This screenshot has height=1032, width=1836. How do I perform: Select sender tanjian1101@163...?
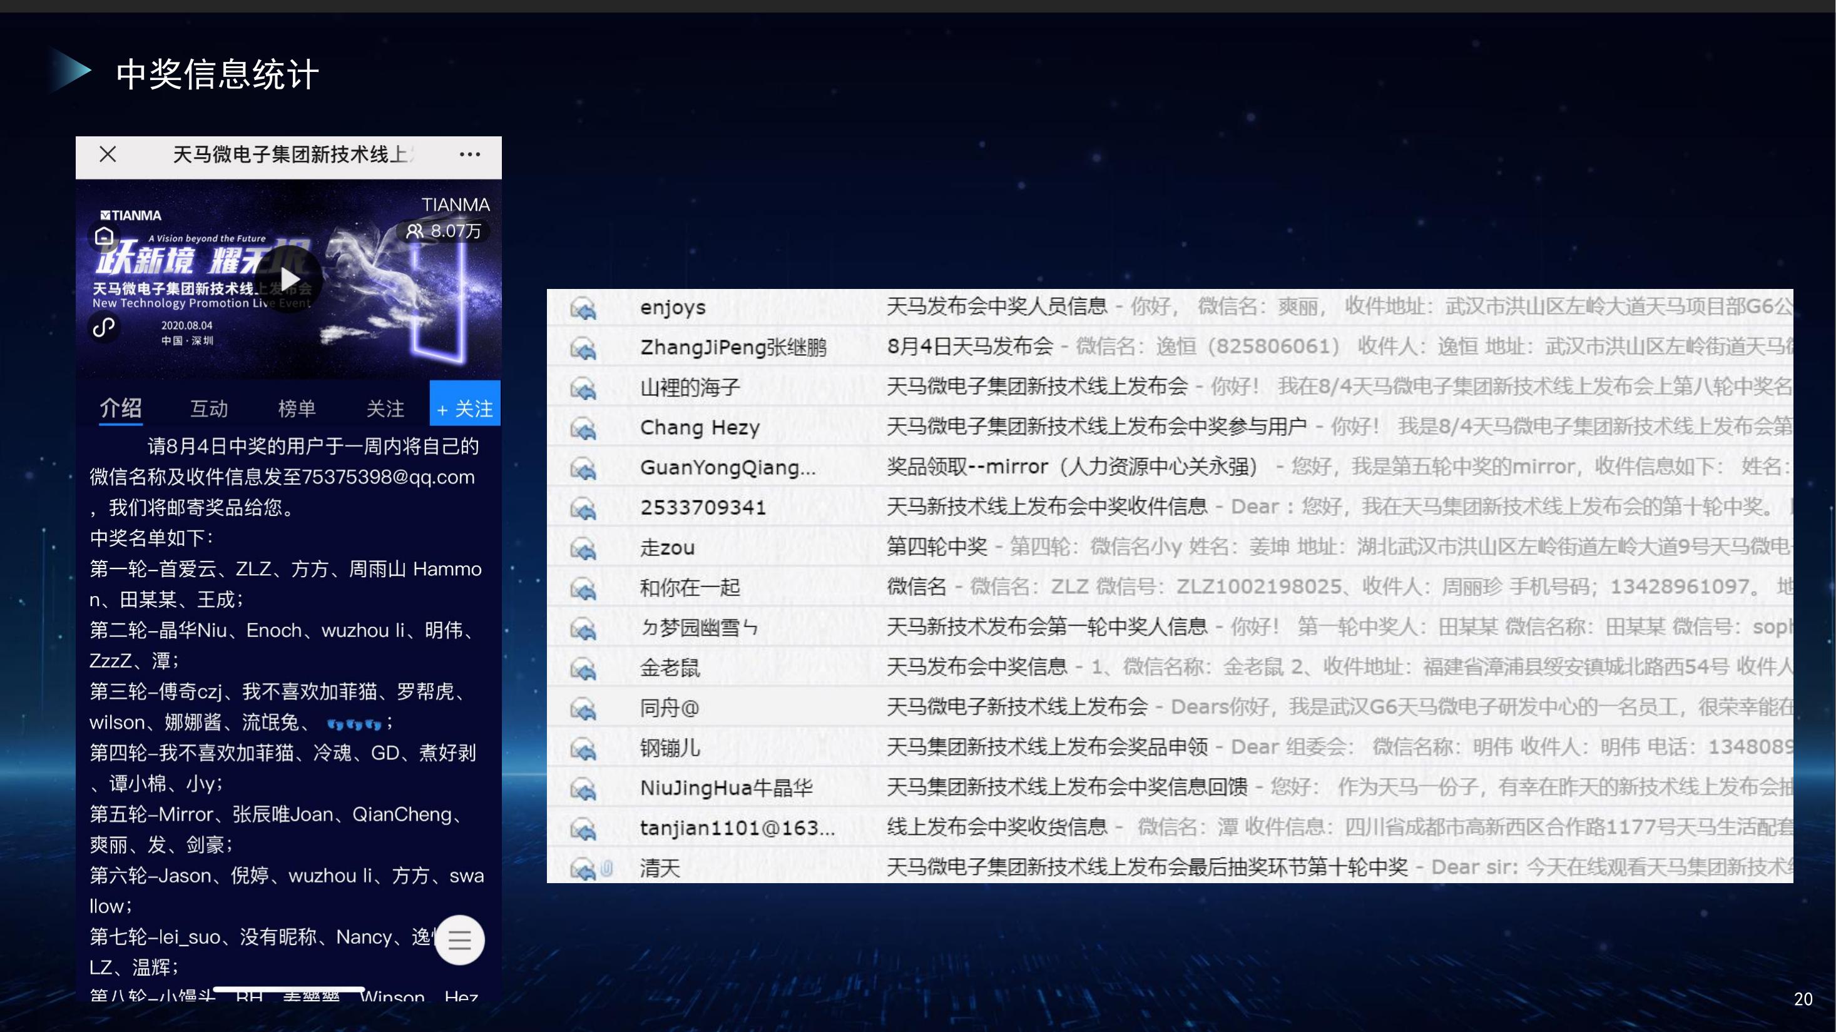point(738,827)
